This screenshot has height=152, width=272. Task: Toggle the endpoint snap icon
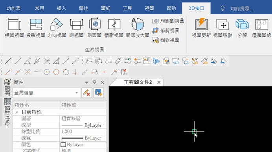coord(8,72)
